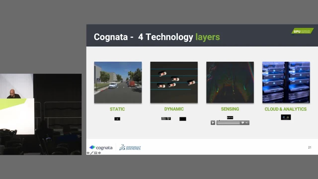Click the "DYNAMIC" label

point(174,109)
